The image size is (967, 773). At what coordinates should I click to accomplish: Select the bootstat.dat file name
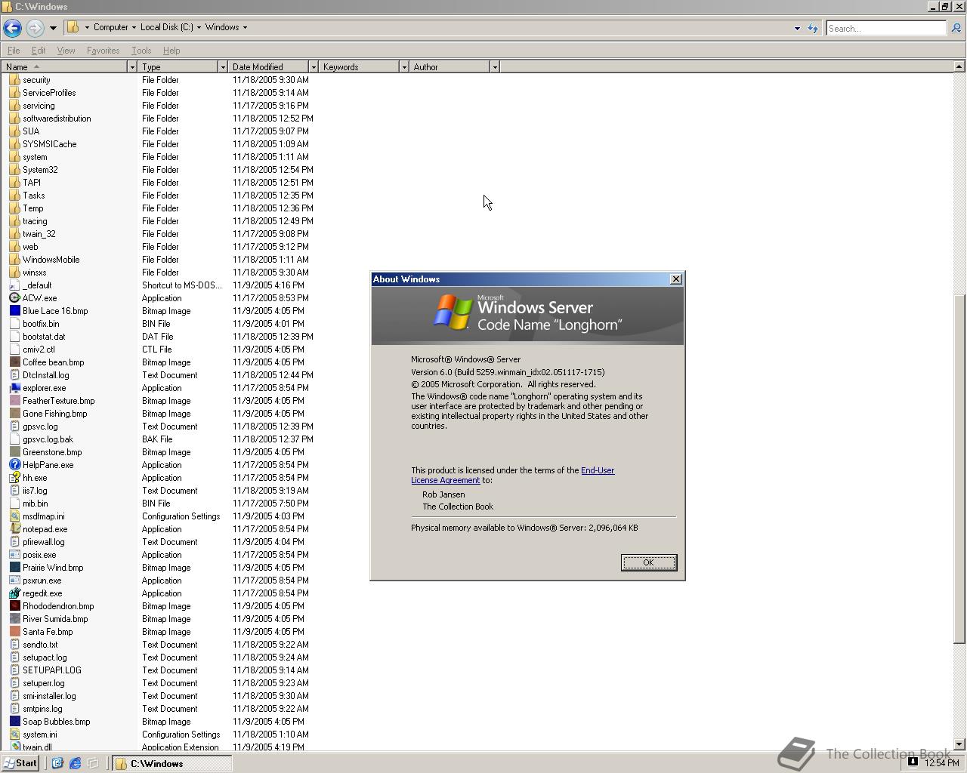(44, 337)
